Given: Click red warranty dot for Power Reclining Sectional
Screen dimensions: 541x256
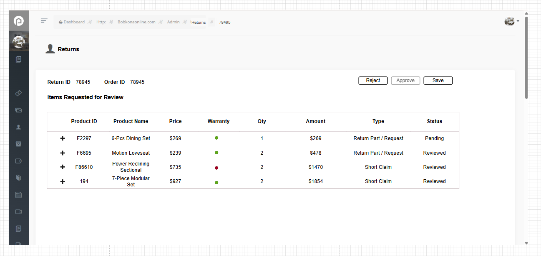Looking at the screenshot, I should tap(216, 168).
